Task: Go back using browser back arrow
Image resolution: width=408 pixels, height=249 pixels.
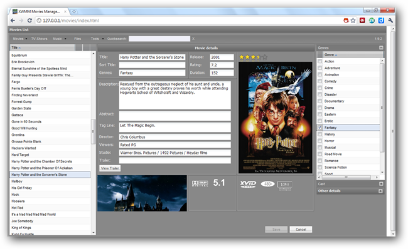Action: (13, 21)
